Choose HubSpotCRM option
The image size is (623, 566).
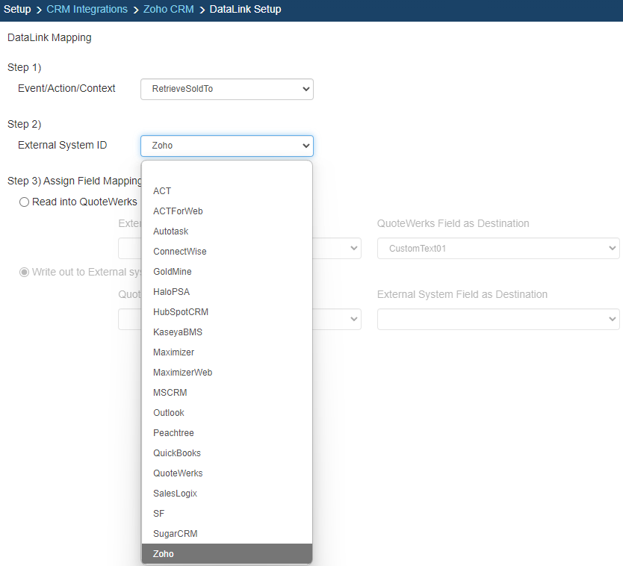(x=179, y=312)
